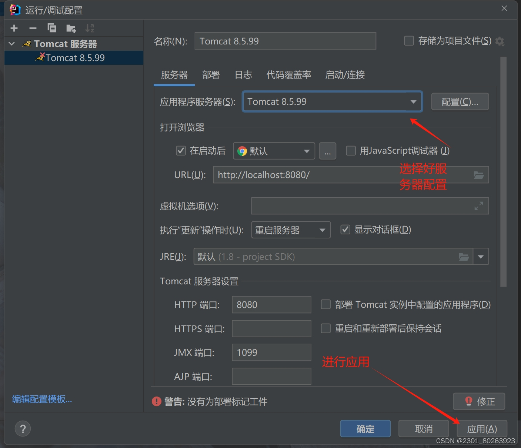Remove configuration with minus icon
Image resolution: width=521 pixels, height=448 pixels.
click(x=33, y=28)
